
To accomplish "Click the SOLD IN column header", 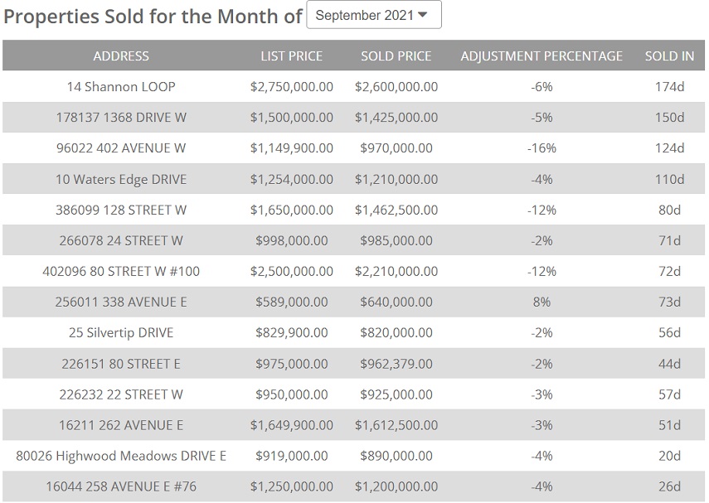I will (x=669, y=56).
